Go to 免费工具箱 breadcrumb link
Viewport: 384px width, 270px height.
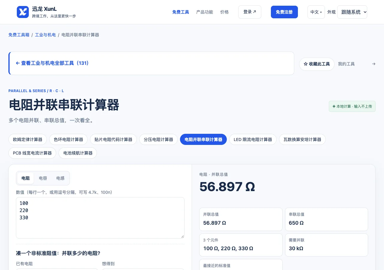pyautogui.click(x=19, y=35)
